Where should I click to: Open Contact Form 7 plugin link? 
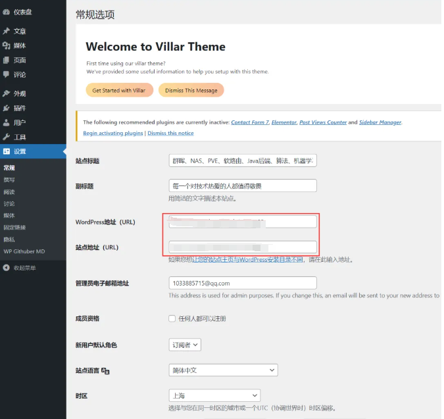pyautogui.click(x=250, y=122)
